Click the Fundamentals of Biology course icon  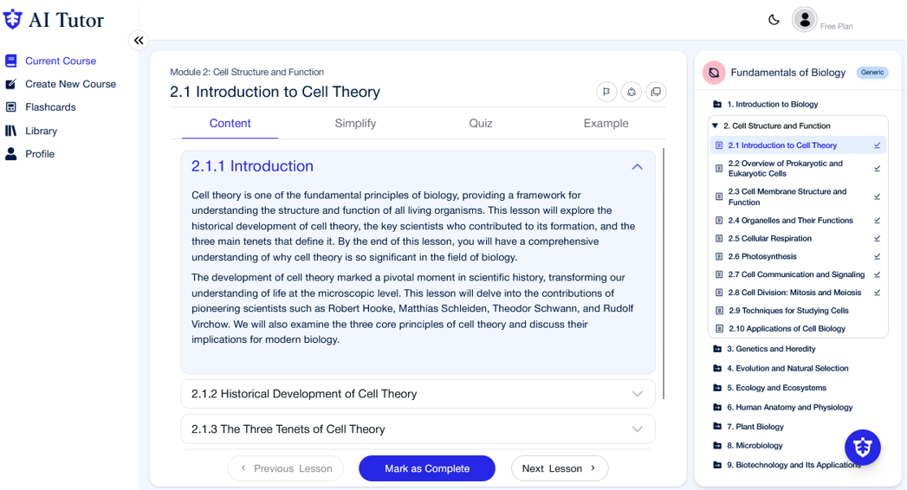[x=714, y=73]
